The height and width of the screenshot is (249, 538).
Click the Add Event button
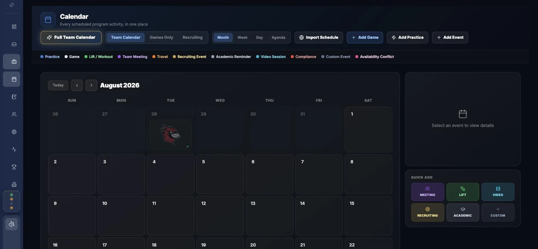point(450,37)
